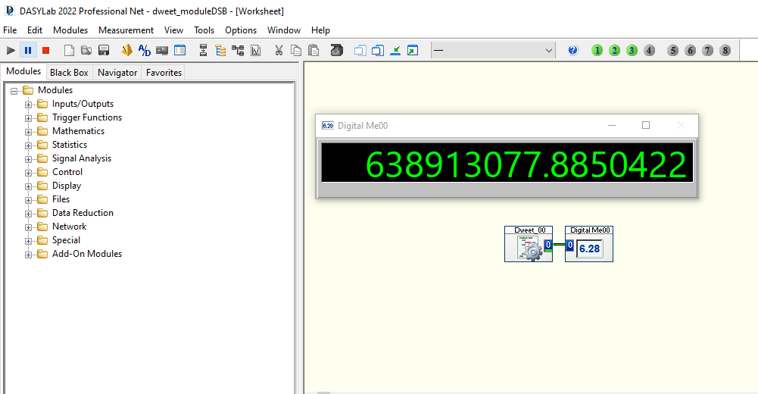Click the black box download icon
This screenshot has height=394, width=758.
pyautogui.click(x=337, y=50)
